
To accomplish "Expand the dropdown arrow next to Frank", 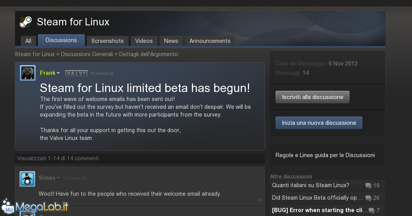I will pos(58,73).
